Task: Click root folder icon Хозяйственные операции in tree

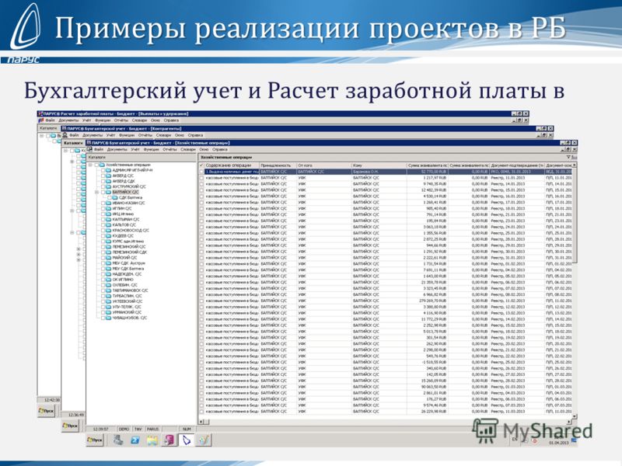Action: tap(102, 165)
